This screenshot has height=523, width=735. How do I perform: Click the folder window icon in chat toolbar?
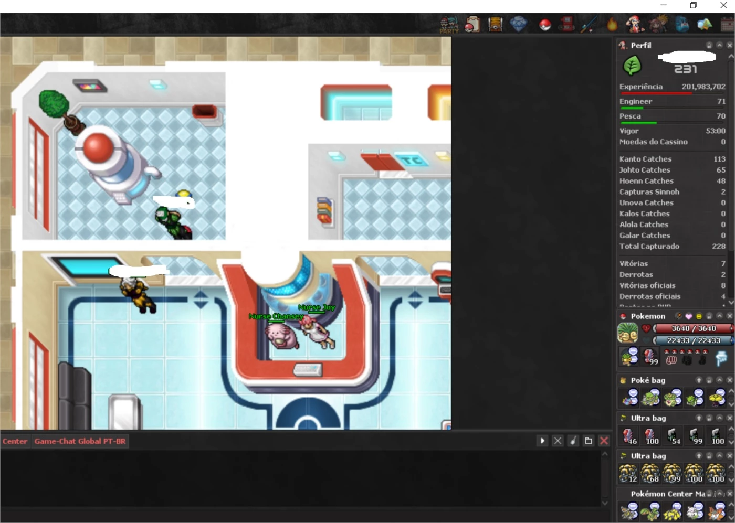(589, 441)
